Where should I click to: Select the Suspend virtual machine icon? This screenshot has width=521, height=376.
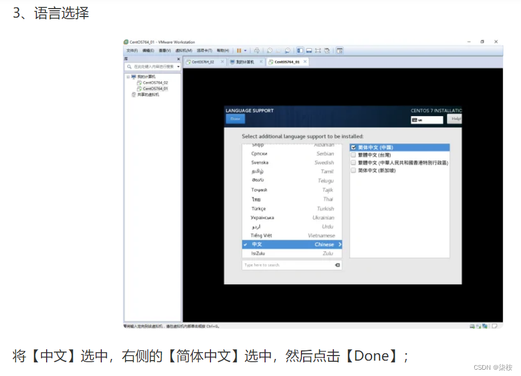click(239, 51)
